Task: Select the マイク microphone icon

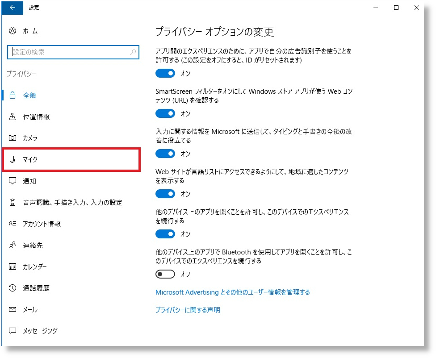Action: tap(13, 160)
